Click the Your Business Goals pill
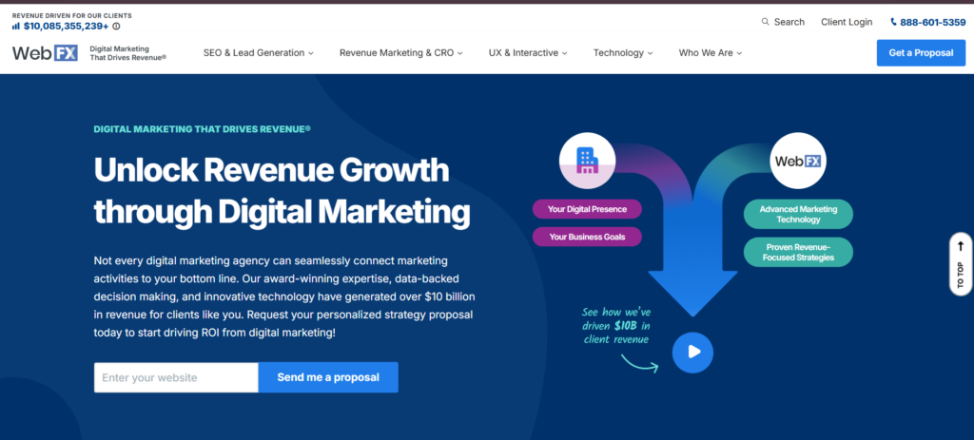974x440 pixels. click(x=587, y=237)
